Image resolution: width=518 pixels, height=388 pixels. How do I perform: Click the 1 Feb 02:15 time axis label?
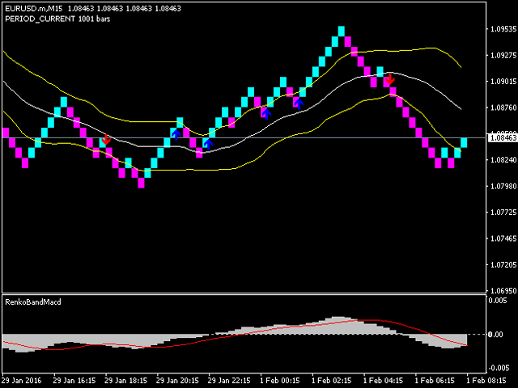coord(333,379)
